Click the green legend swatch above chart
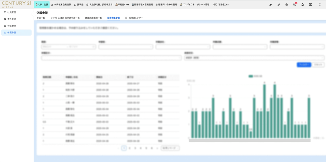This screenshot has height=162, width=326. click(251, 76)
